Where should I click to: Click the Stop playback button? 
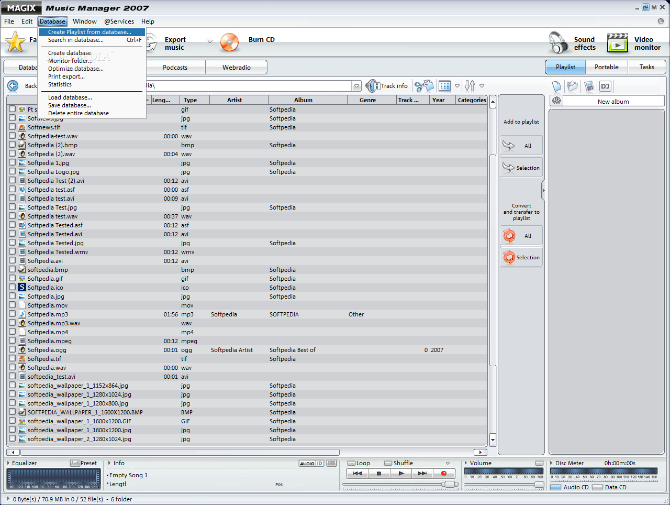pyautogui.click(x=378, y=474)
